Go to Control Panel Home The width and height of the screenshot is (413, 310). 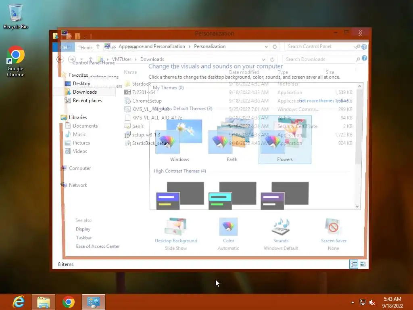93,63
